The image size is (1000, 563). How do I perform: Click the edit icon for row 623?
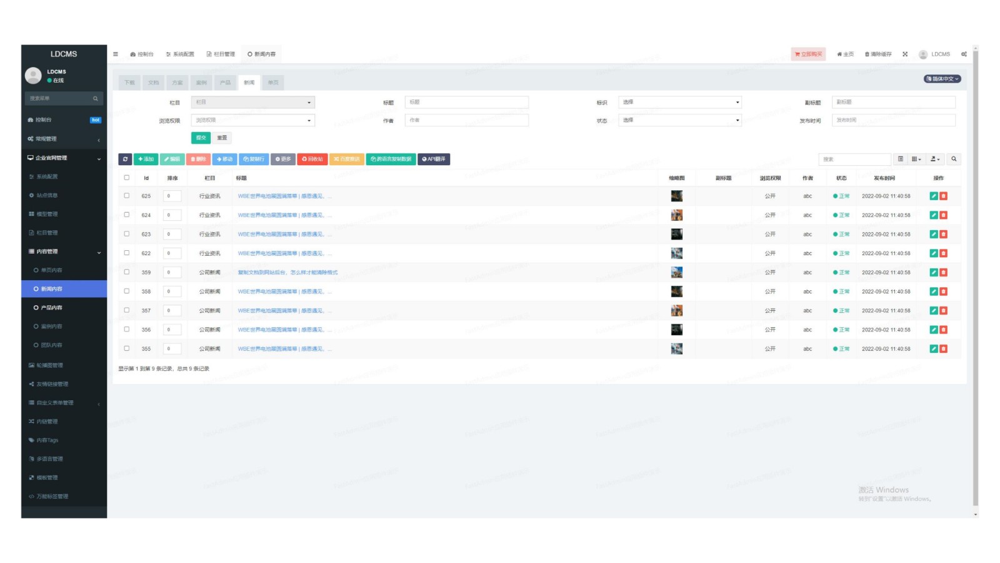pyautogui.click(x=934, y=234)
